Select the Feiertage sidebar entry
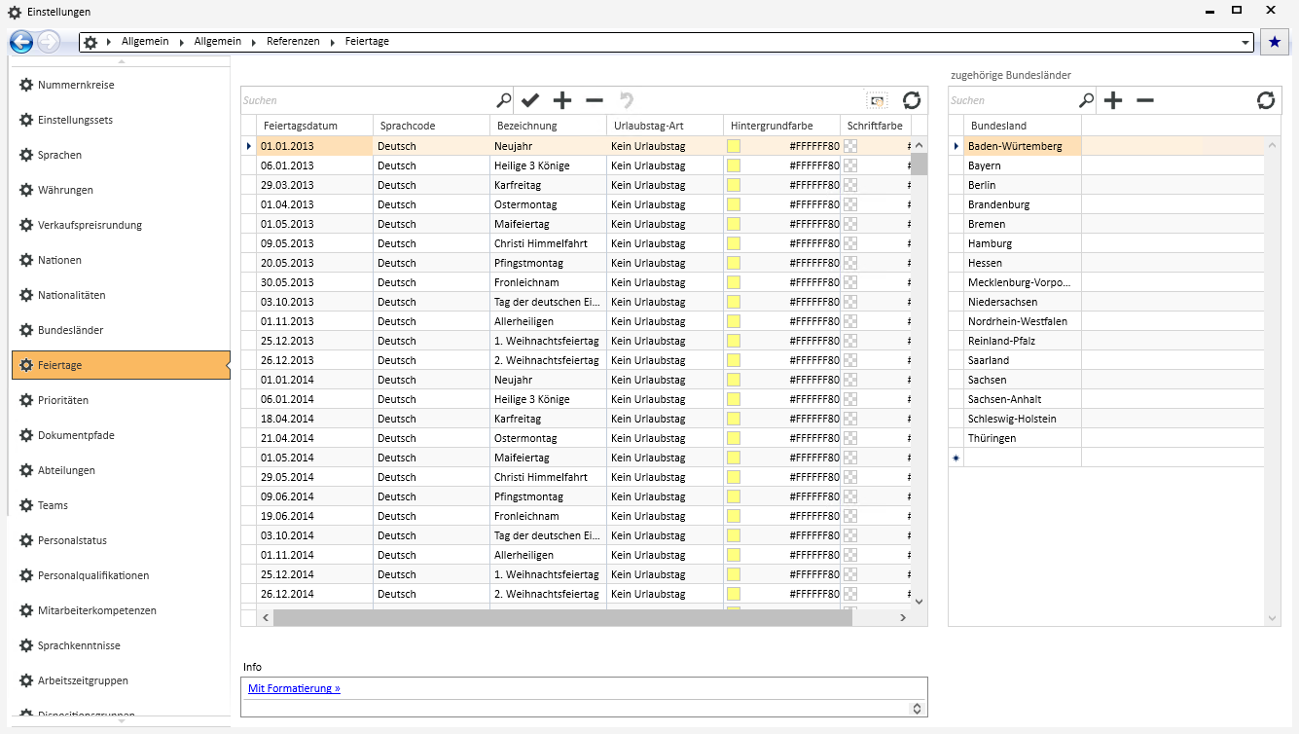Screen dimensions: 1299x734 [121, 365]
